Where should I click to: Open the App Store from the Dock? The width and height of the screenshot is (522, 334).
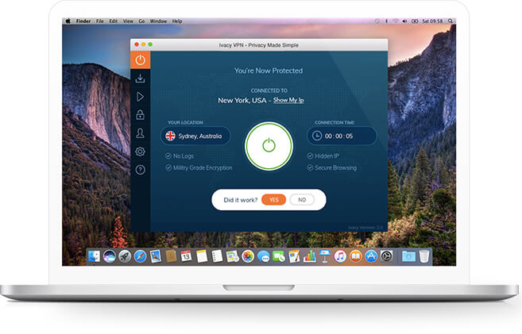[371, 256]
